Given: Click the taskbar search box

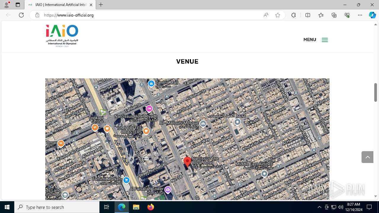Looking at the screenshot, I should 57,207.
